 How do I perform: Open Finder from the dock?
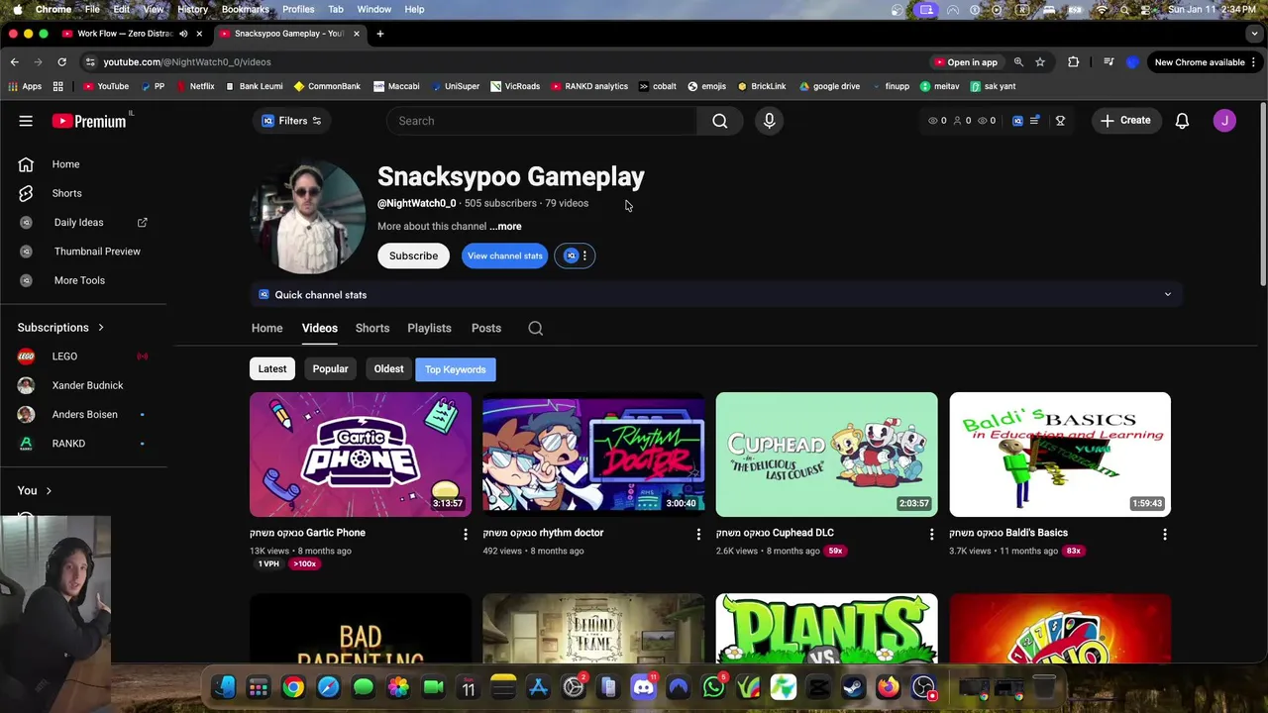[224, 687]
